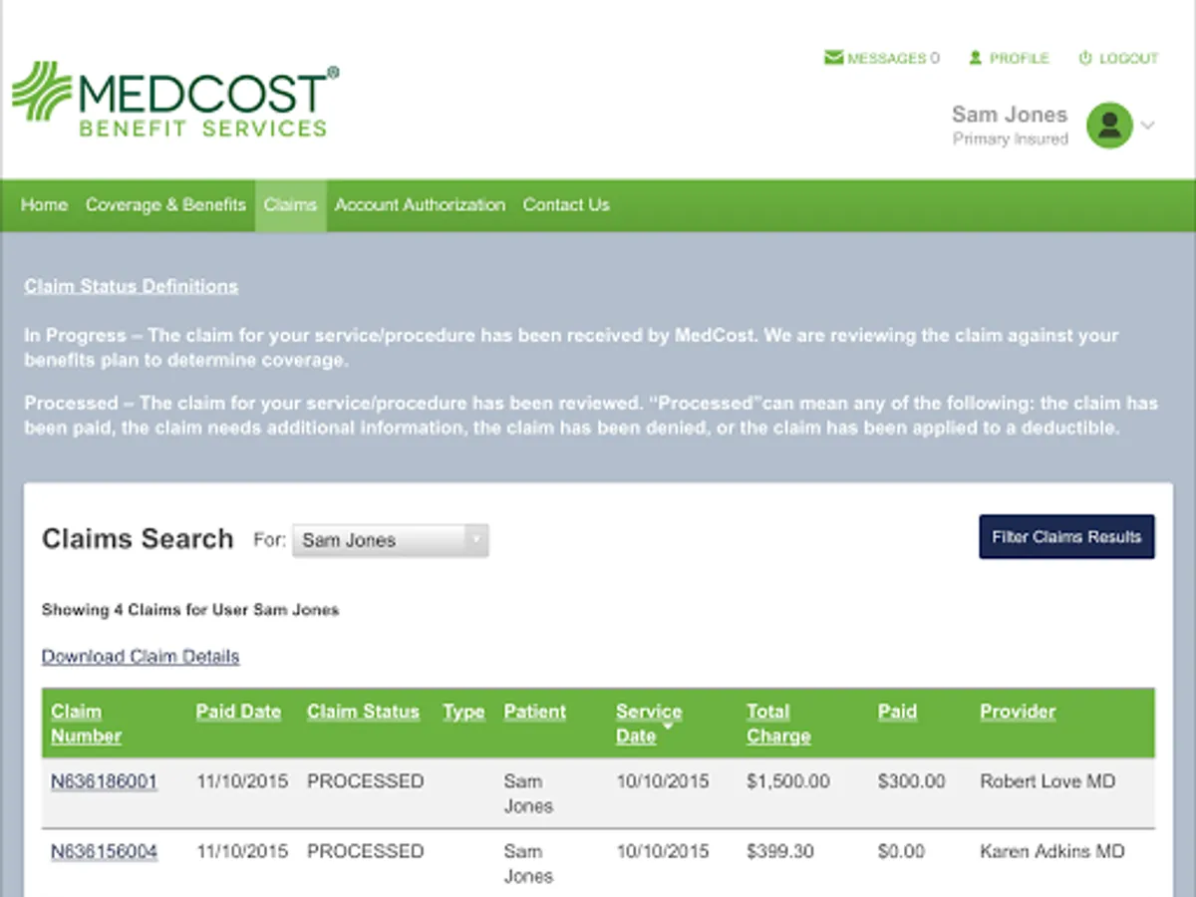Click the Claims Search heading

click(138, 539)
